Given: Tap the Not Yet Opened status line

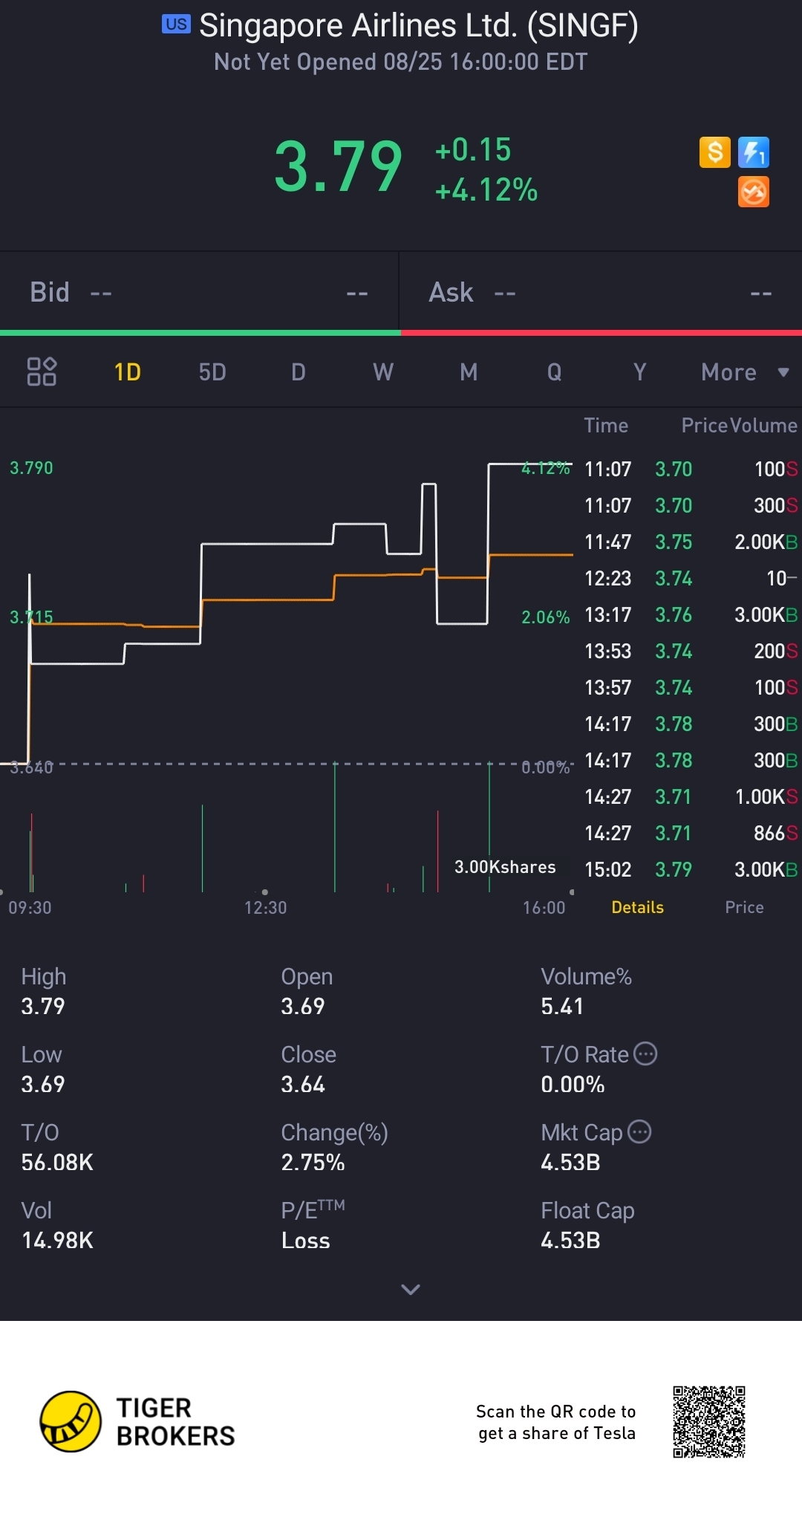Looking at the screenshot, I should point(401,62).
